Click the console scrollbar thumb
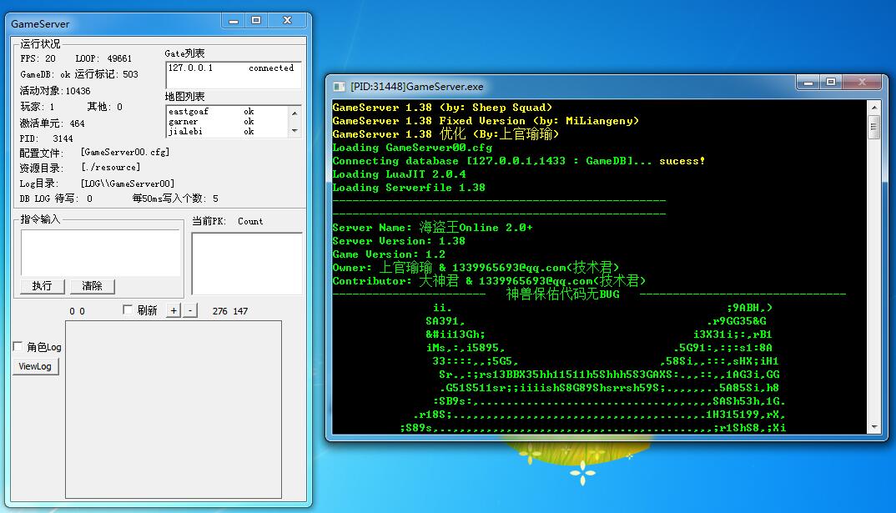This screenshot has height=513, width=896. [x=873, y=127]
